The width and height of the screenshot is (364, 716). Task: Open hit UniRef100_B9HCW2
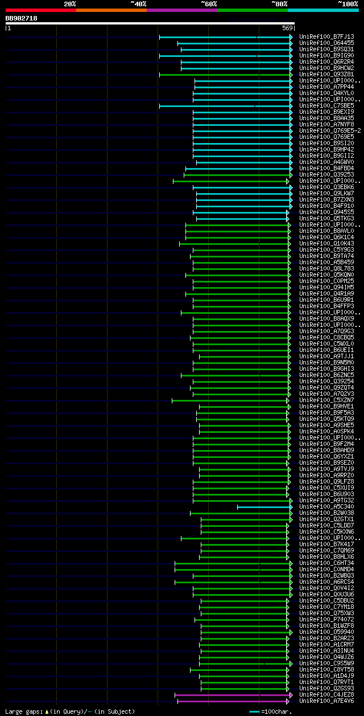pos(327,68)
